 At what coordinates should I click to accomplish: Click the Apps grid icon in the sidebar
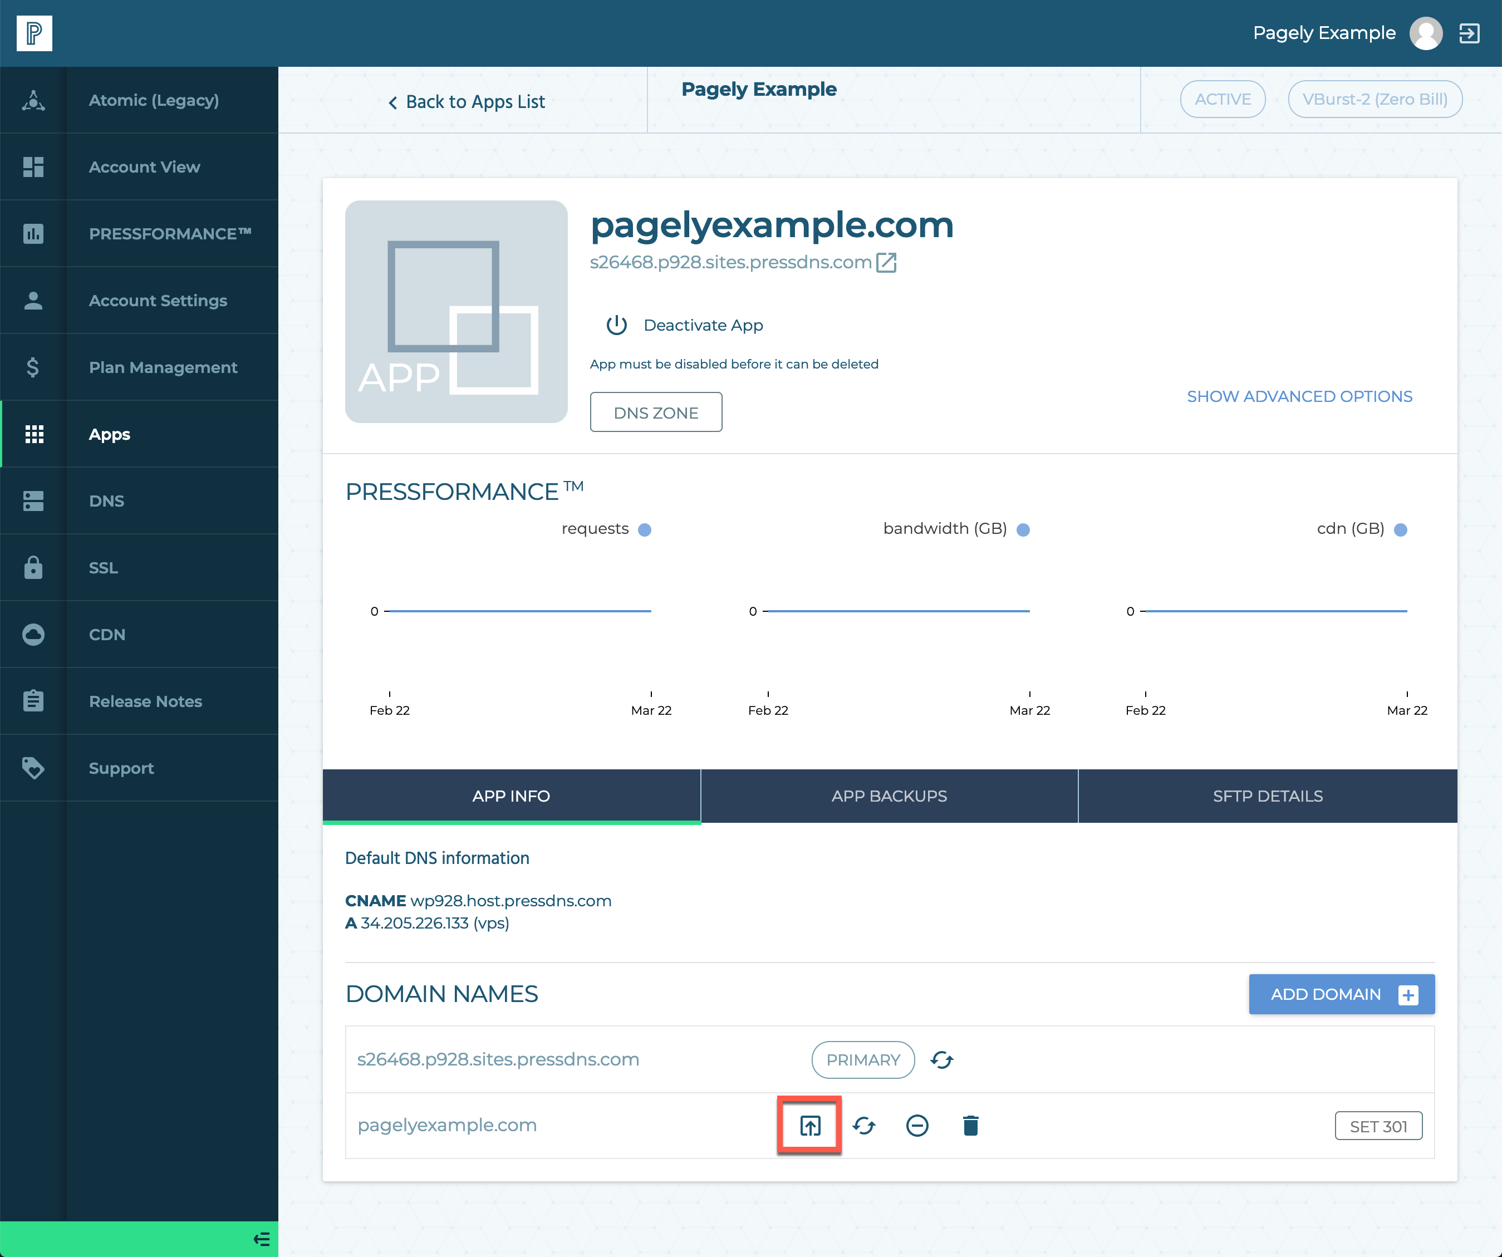point(33,434)
